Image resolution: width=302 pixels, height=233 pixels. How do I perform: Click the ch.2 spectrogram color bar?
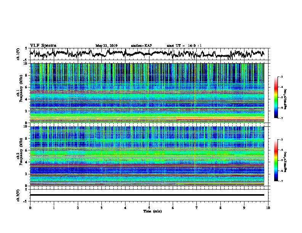(276, 160)
